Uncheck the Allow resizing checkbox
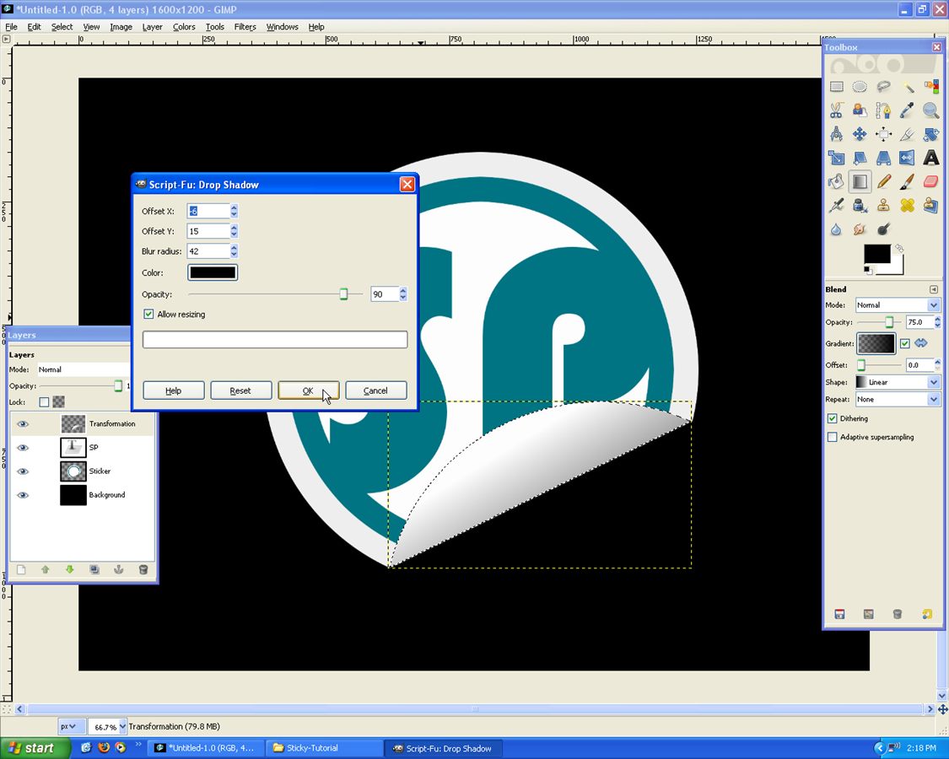949x759 pixels. click(x=148, y=314)
